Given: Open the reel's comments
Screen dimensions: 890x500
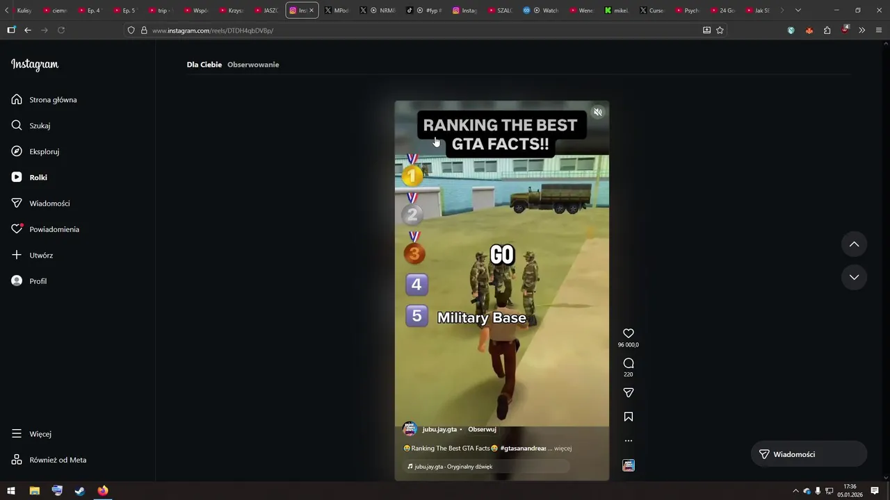Looking at the screenshot, I should [629, 363].
